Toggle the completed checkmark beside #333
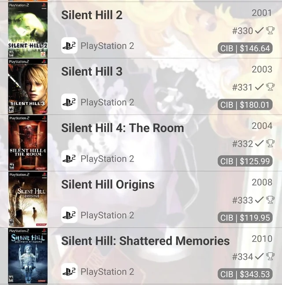This screenshot has width=282, height=285. point(259,200)
